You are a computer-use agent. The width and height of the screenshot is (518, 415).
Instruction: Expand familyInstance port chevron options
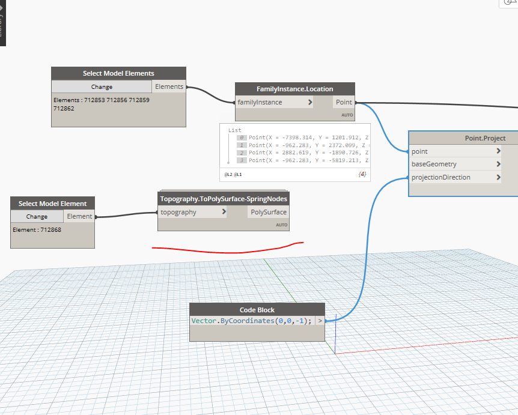coord(310,102)
